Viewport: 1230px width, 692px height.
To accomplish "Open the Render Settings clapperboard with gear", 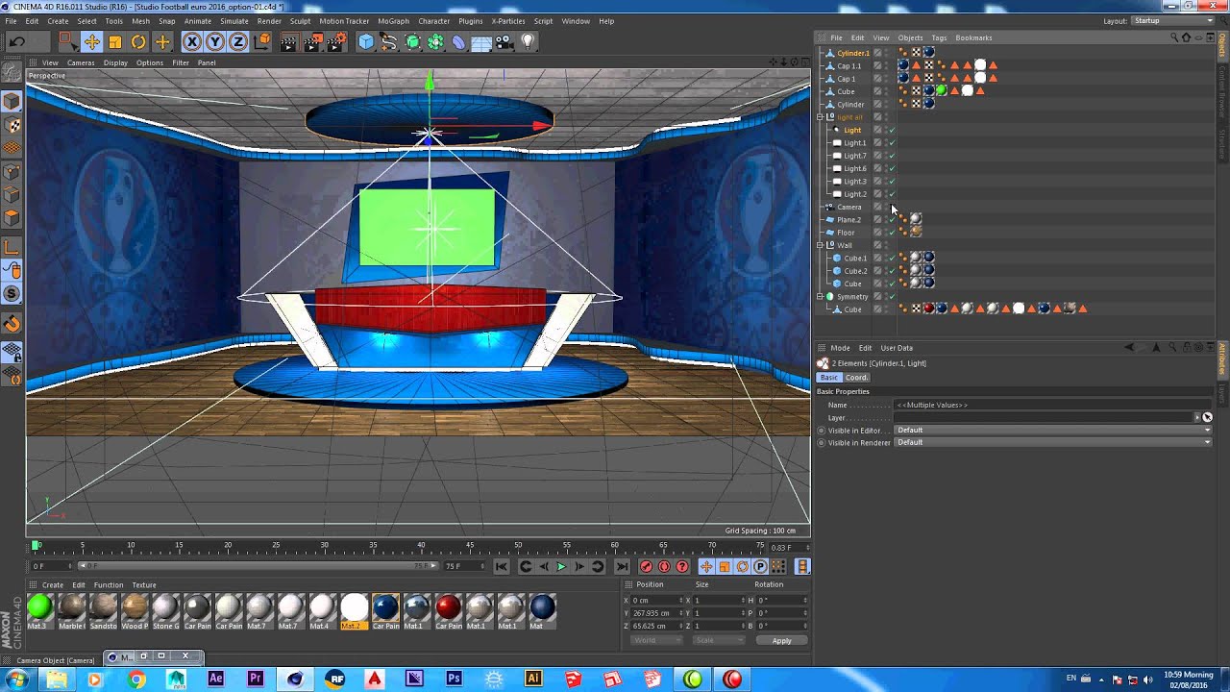I will [x=336, y=41].
